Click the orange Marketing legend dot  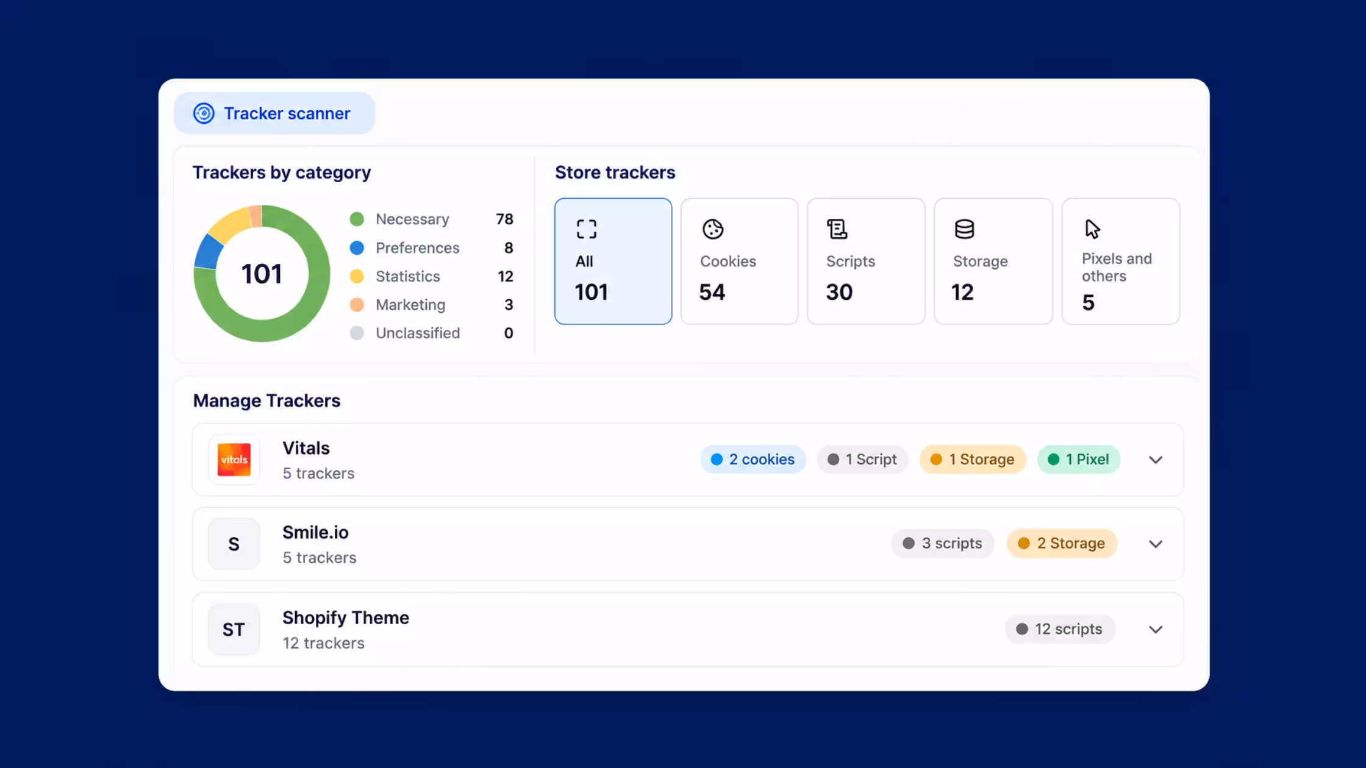coord(357,305)
